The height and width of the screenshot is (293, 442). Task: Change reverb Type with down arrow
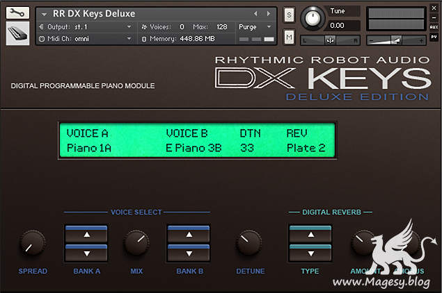[x=310, y=253]
